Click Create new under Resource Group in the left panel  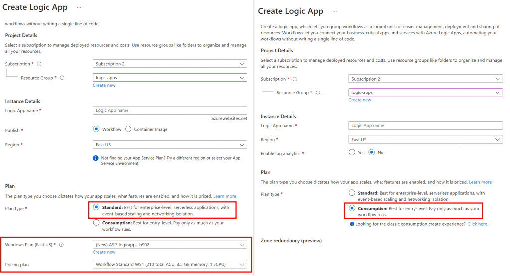pos(104,85)
